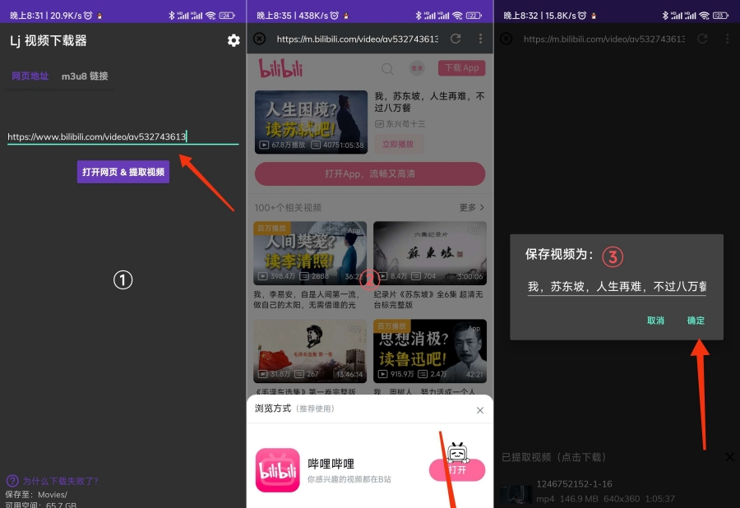Tap the pink 下载 App button
The height and width of the screenshot is (508, 740).
(x=461, y=68)
